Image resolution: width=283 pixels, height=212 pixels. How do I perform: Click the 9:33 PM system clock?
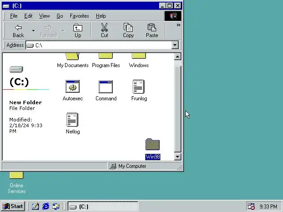tap(268, 206)
